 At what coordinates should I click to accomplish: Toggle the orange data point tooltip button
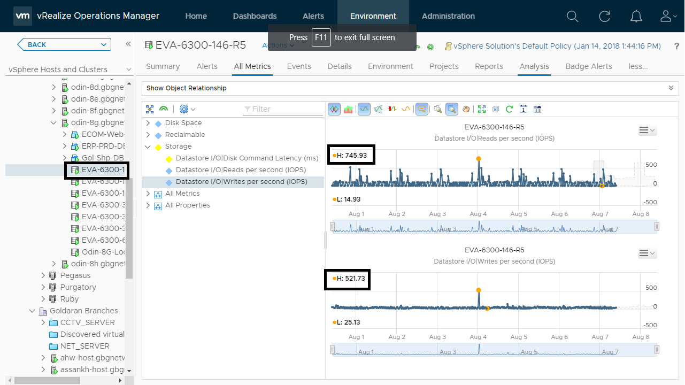click(421, 109)
